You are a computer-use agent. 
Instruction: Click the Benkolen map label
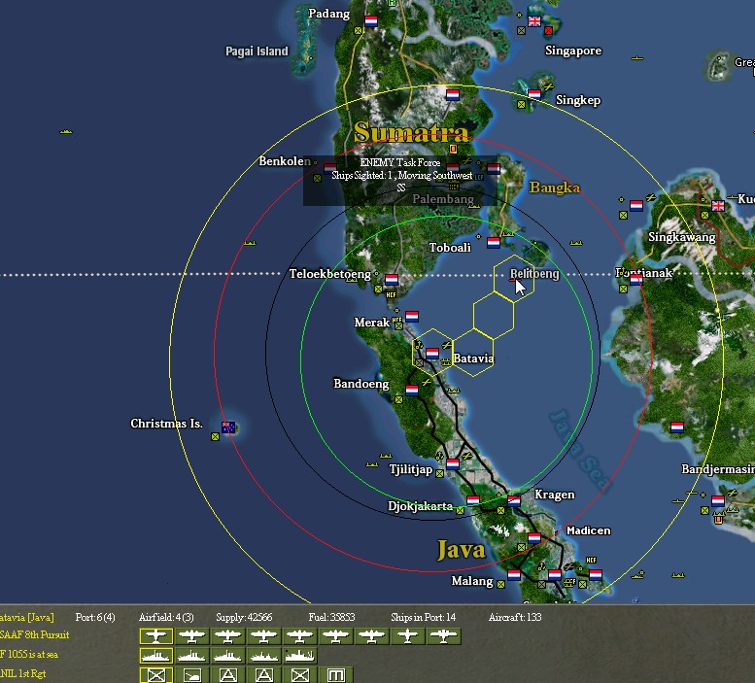coord(285,160)
